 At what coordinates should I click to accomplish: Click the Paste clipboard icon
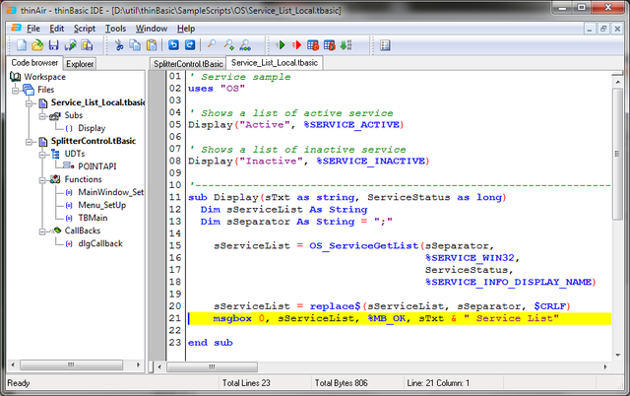[152, 45]
